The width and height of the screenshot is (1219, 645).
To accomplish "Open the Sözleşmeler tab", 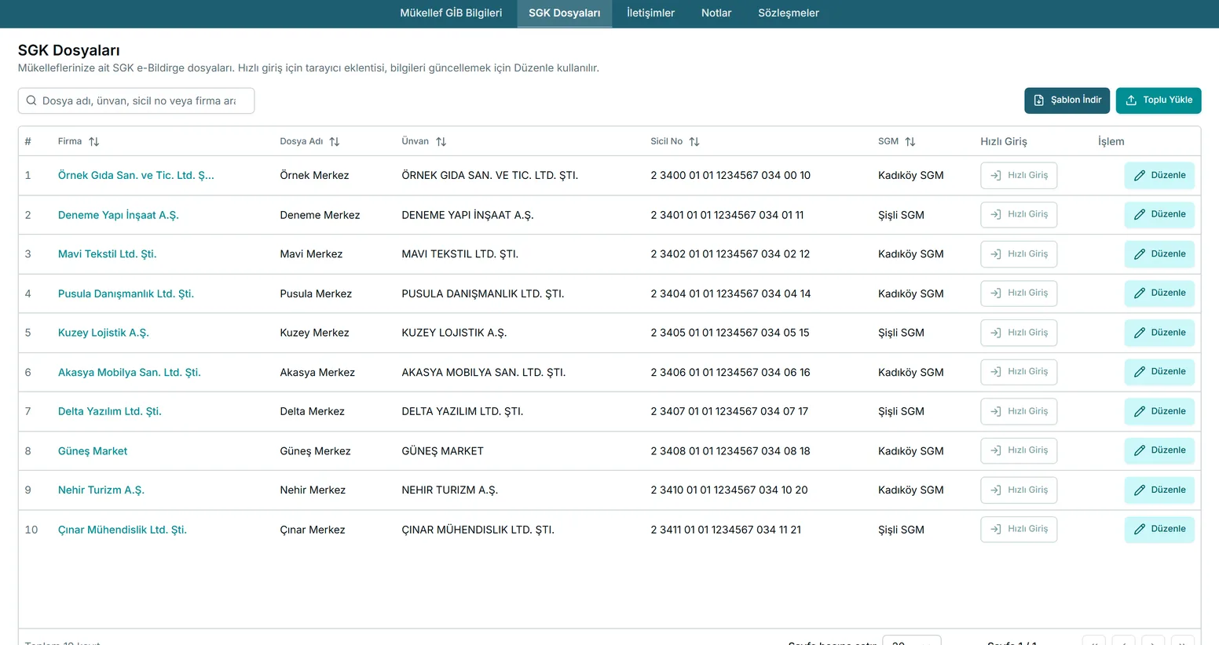I will tap(789, 13).
